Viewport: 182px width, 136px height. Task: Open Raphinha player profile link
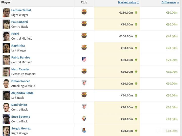[x=18, y=46]
